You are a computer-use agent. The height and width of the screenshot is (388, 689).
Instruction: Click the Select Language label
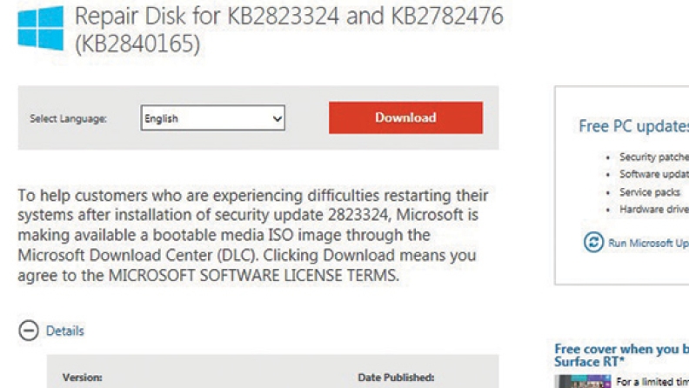click(x=68, y=118)
